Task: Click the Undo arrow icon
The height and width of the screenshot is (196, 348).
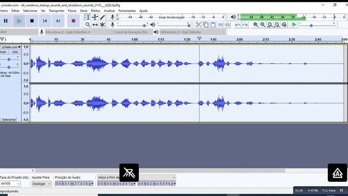Action: pos(238,24)
